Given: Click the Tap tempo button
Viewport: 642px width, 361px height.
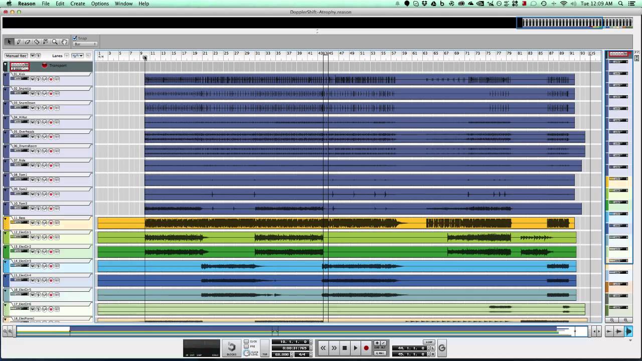Looking at the screenshot, I should pyautogui.click(x=265, y=347).
